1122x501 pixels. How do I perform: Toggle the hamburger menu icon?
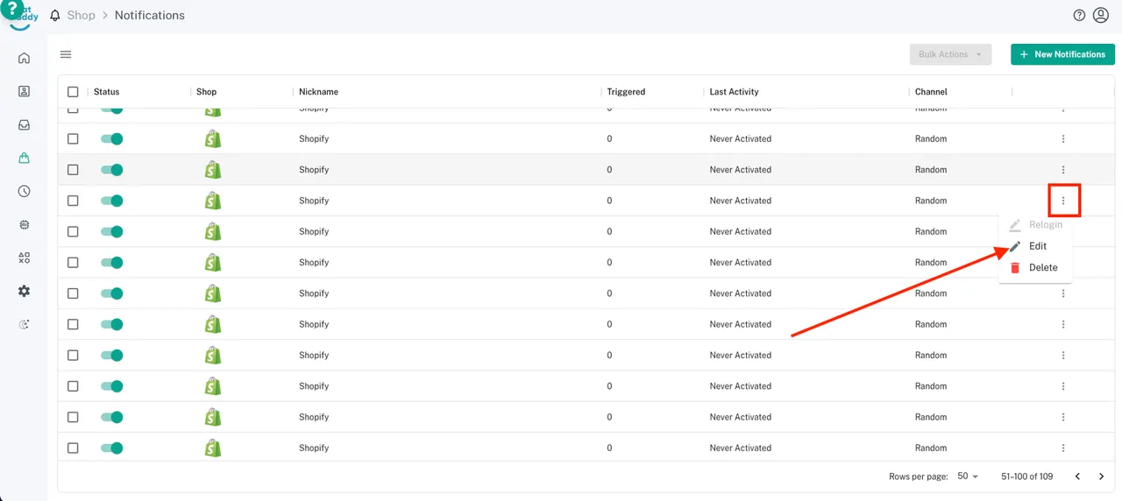66,54
